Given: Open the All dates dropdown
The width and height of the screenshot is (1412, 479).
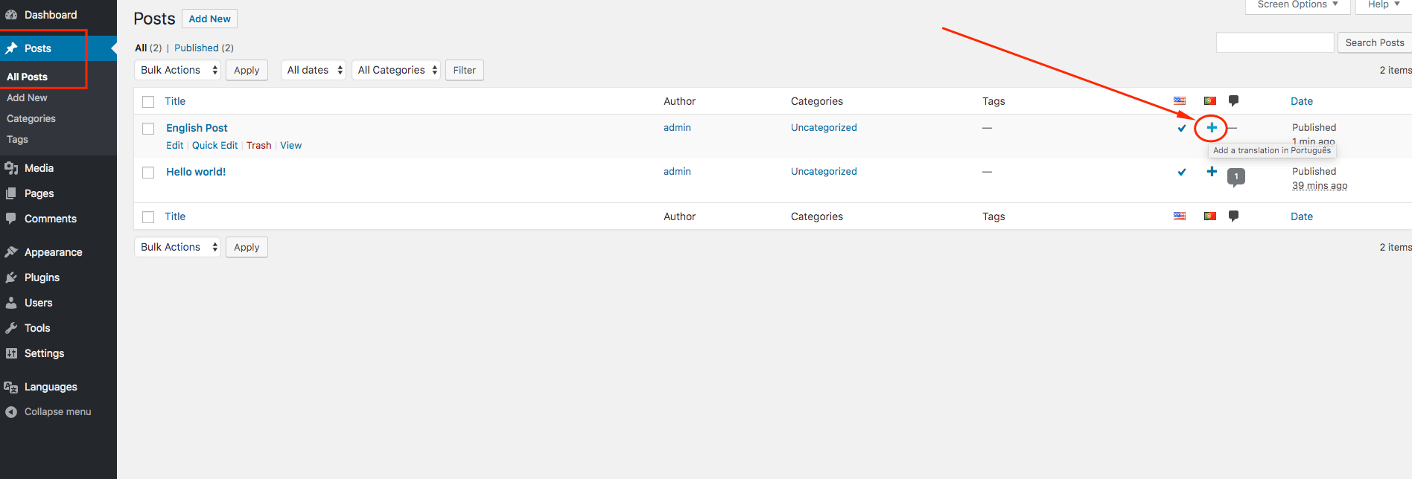Looking at the screenshot, I should click(313, 70).
